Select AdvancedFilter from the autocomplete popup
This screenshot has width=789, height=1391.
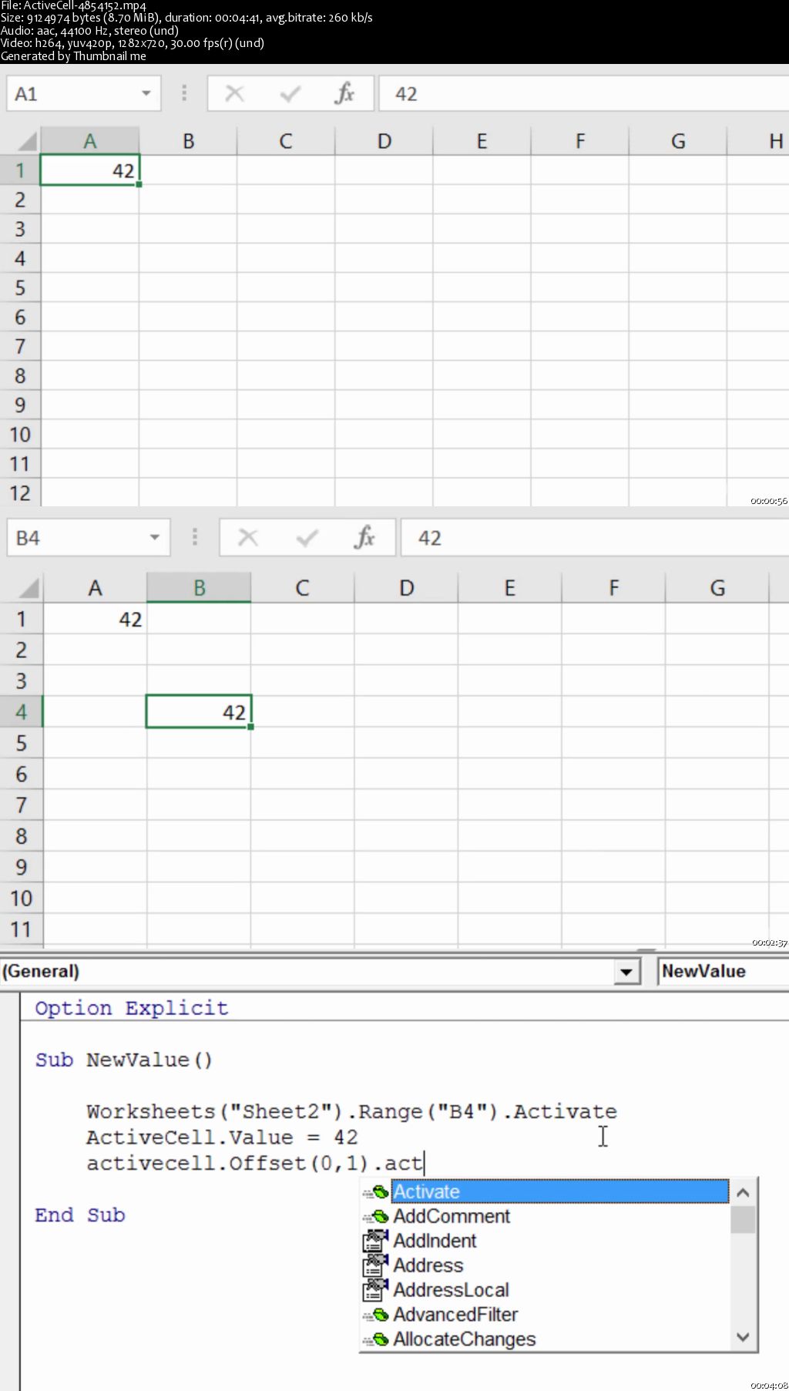click(x=455, y=1315)
